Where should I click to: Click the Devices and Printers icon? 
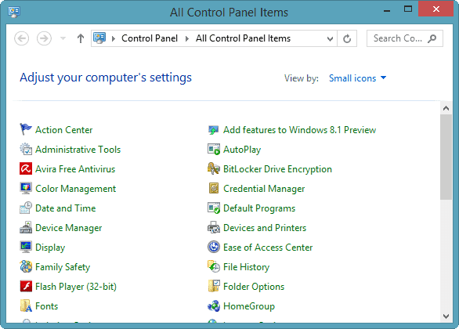[214, 228]
